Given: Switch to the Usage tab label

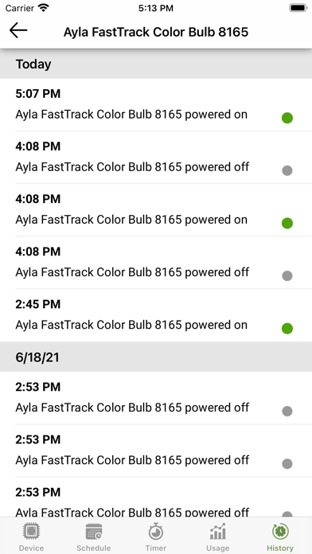Looking at the screenshot, I should coord(217,548).
